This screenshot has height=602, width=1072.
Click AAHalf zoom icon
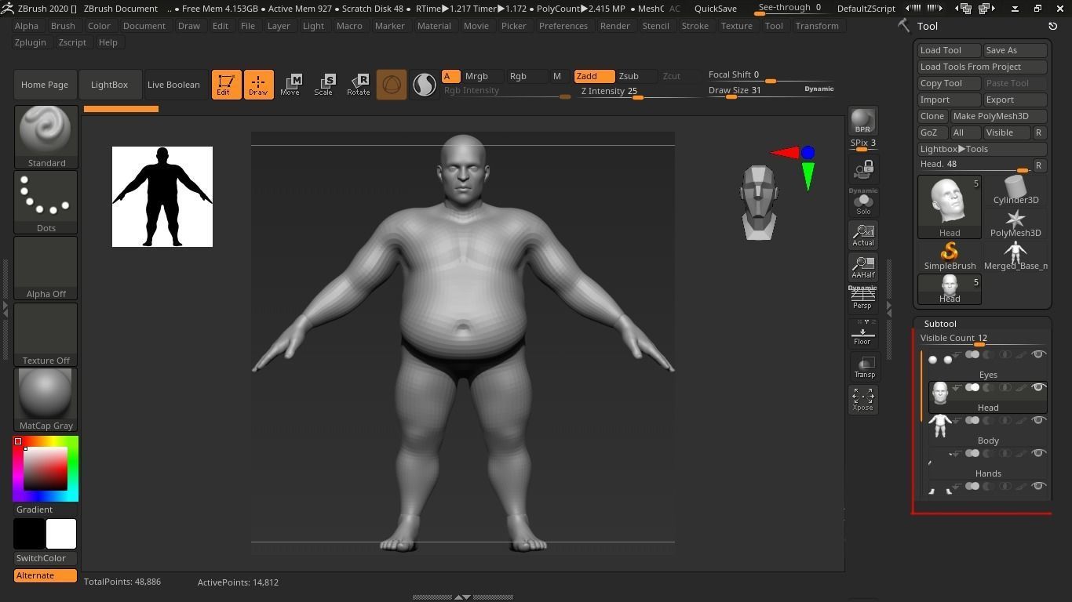click(862, 267)
